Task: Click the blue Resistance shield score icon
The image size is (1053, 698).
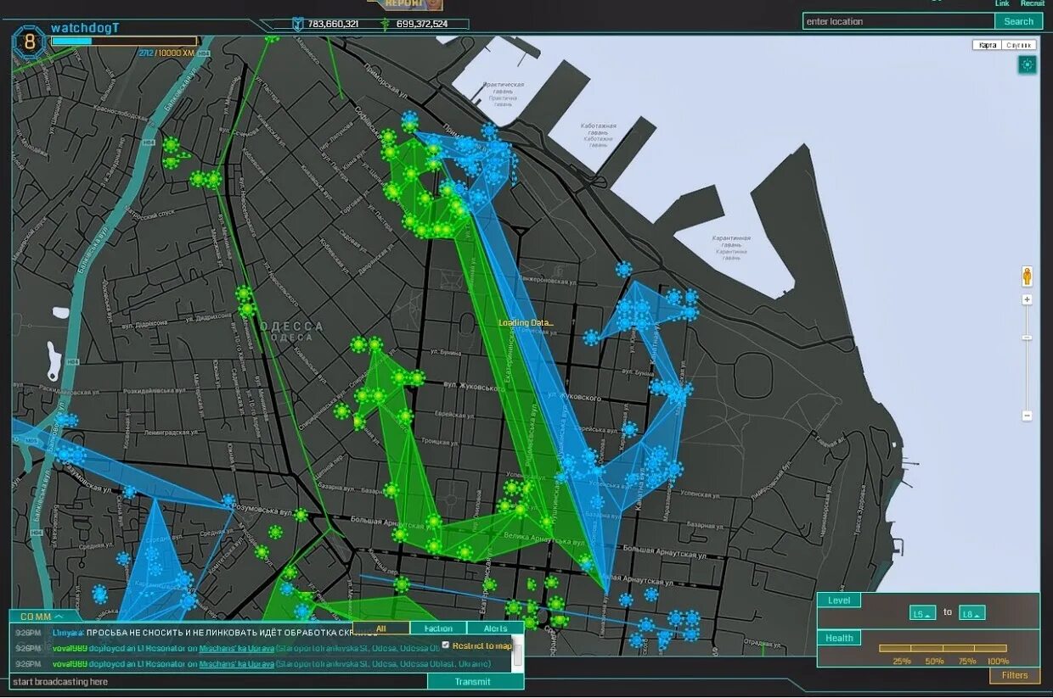Action: coord(297,24)
